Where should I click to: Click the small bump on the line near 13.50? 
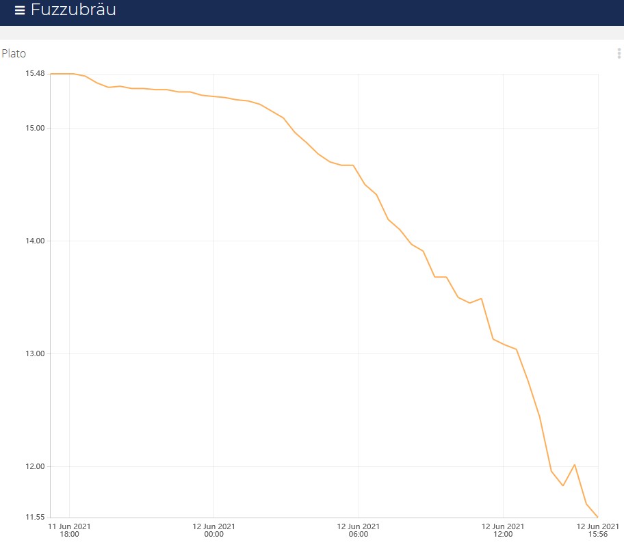coord(481,299)
